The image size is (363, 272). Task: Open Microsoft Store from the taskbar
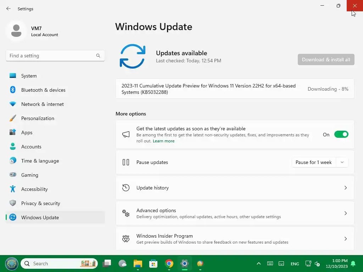point(153,263)
